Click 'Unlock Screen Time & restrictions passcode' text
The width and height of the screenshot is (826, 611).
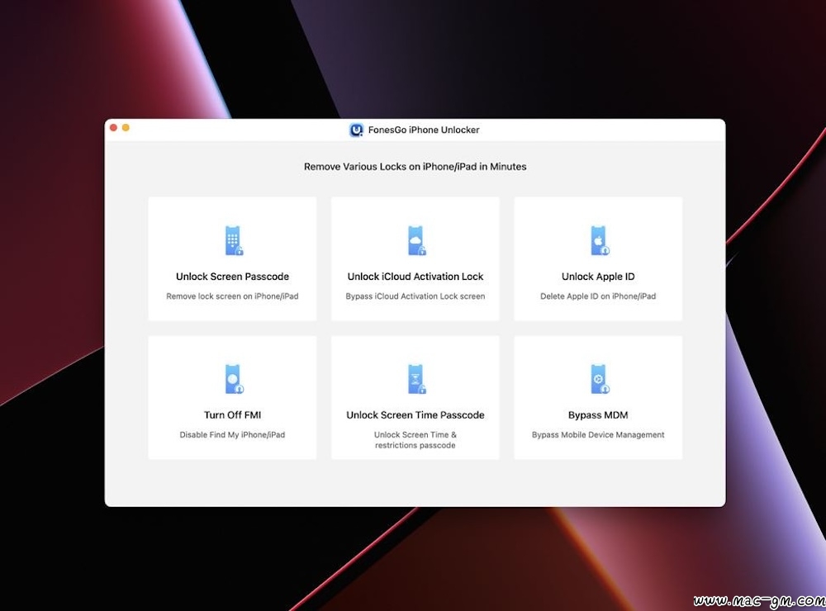tap(415, 440)
